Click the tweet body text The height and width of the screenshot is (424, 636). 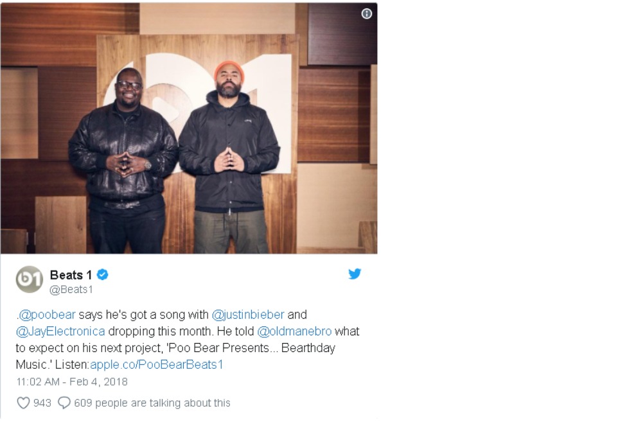point(188,340)
